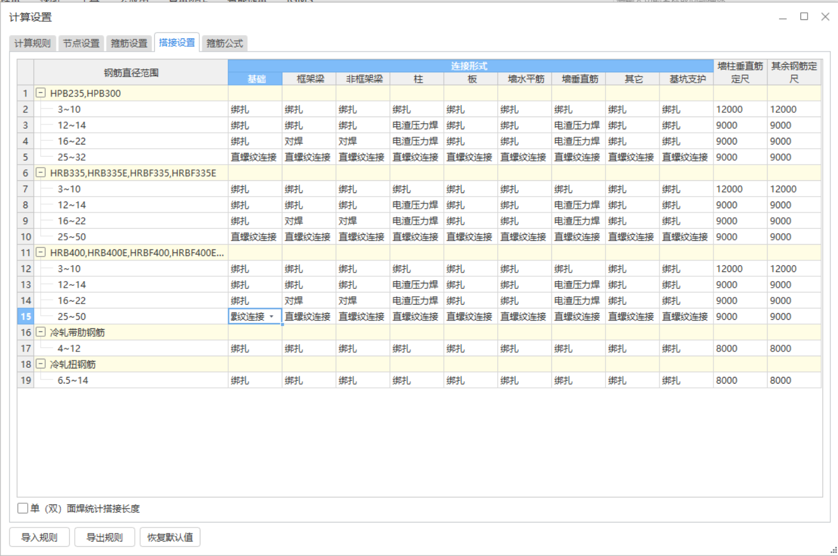Select row 4 非框架梁 cell 对焊
Image resolution: width=838 pixels, height=556 pixels.
(x=363, y=141)
